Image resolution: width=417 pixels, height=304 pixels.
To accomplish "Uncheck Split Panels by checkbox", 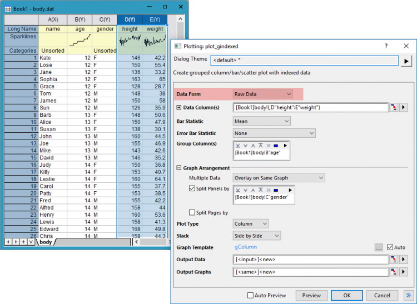I will pyautogui.click(x=192, y=188).
